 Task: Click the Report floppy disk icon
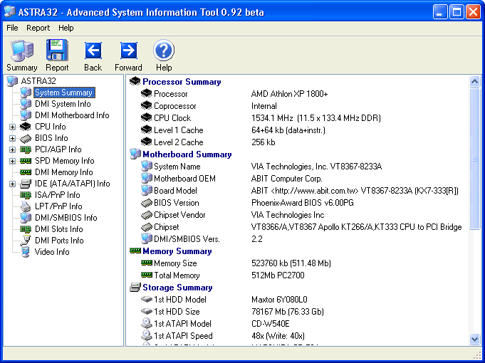57,50
